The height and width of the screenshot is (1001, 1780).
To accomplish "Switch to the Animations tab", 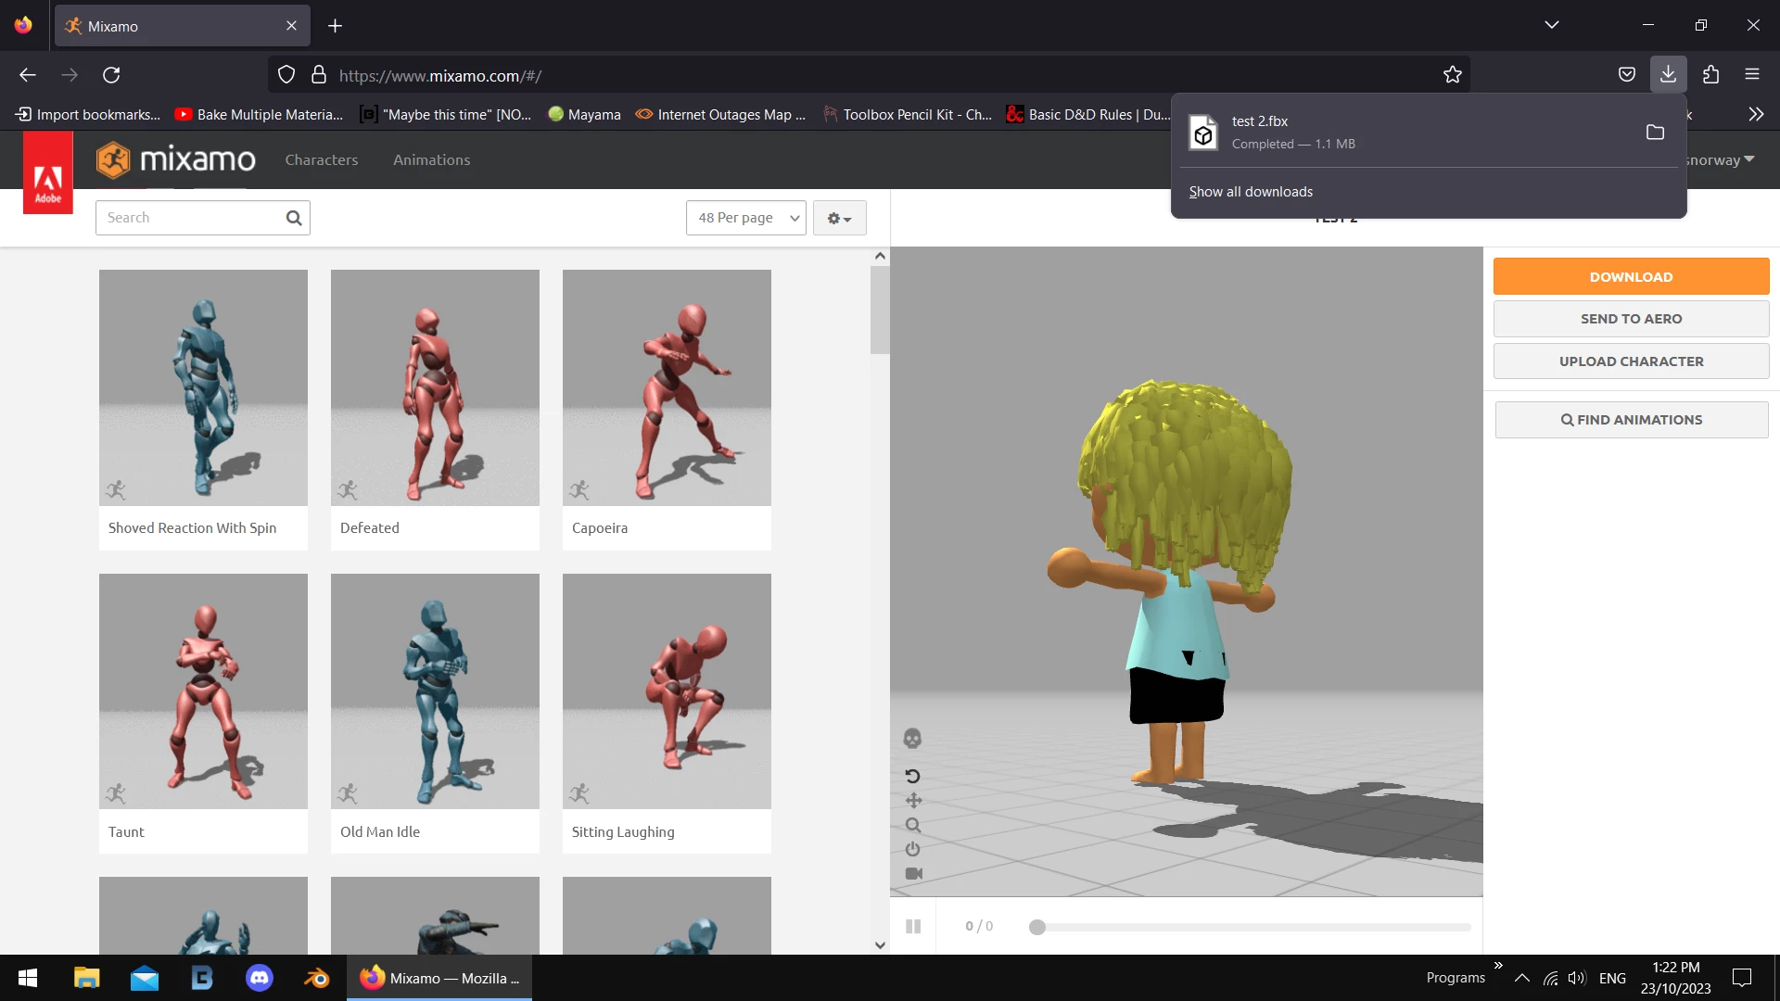I will [431, 159].
